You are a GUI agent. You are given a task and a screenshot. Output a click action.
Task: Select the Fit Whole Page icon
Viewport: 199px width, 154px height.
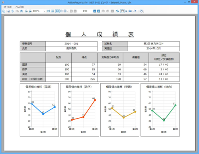coord(53,11)
